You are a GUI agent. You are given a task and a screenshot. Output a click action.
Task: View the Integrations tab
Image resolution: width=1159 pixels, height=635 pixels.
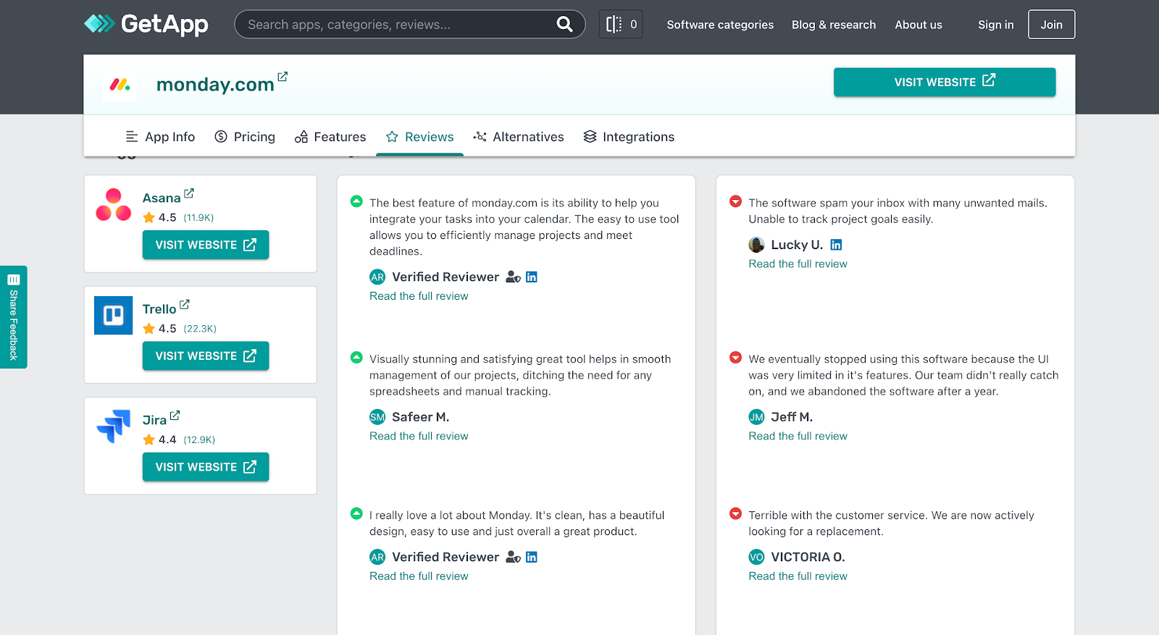tap(629, 137)
